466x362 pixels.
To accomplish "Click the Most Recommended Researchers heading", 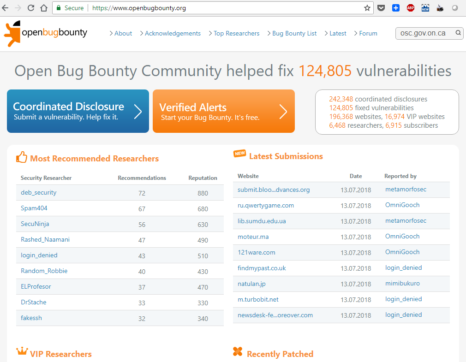I will [95, 159].
